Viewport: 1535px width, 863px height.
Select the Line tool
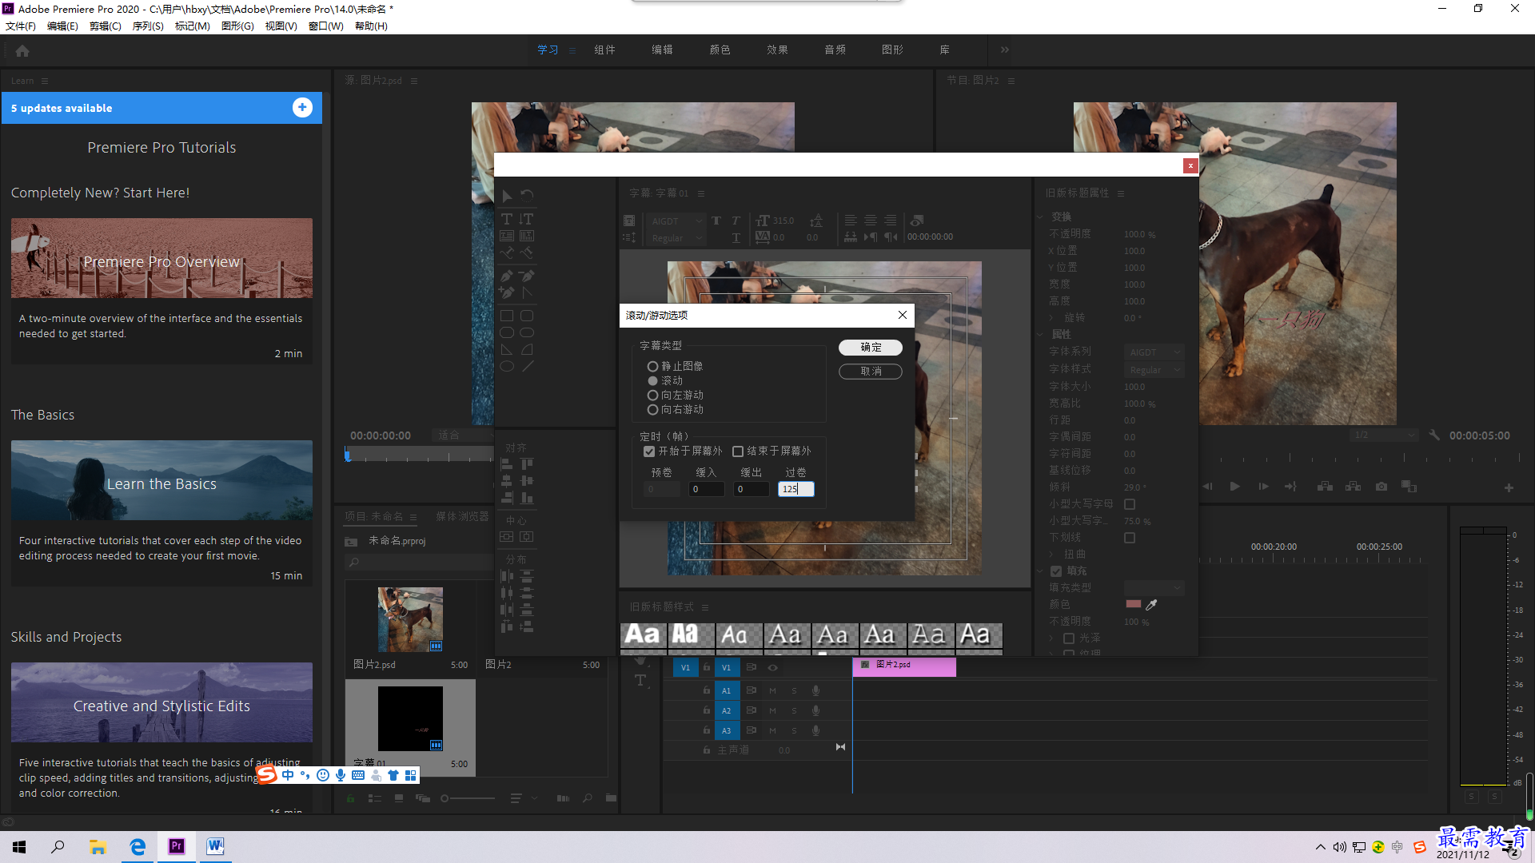[x=527, y=367]
